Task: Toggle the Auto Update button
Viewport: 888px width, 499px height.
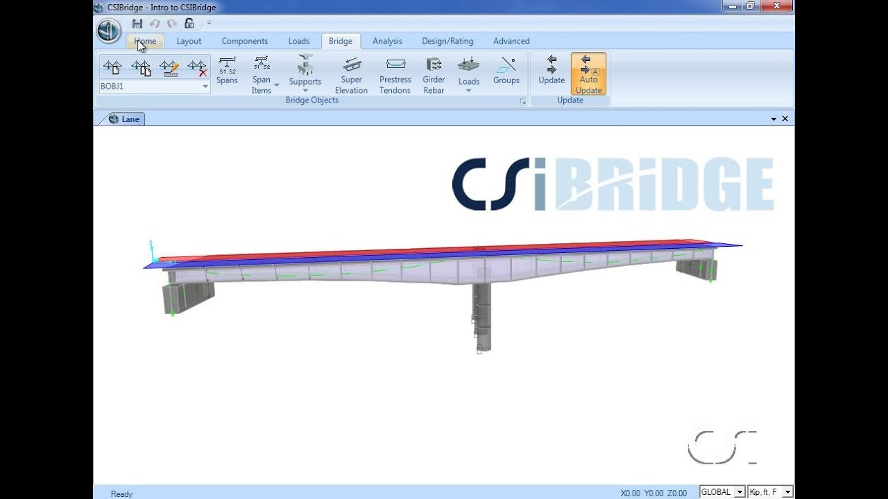Action: [589, 74]
